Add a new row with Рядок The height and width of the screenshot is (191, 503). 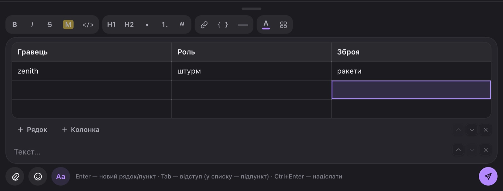coord(32,130)
